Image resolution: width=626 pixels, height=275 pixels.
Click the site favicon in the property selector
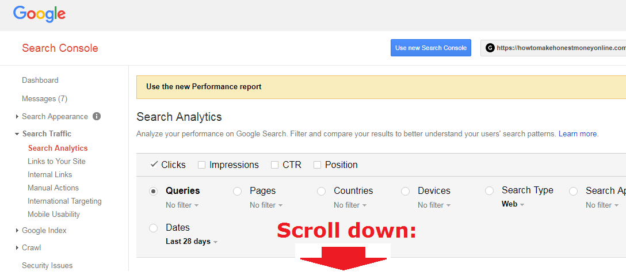click(490, 48)
